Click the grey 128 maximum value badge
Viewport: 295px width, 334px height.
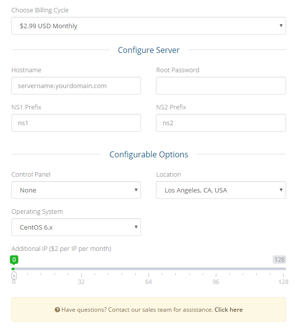click(x=280, y=260)
